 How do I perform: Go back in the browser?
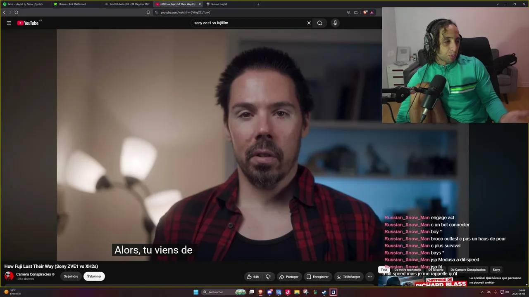pyautogui.click(x=4, y=12)
